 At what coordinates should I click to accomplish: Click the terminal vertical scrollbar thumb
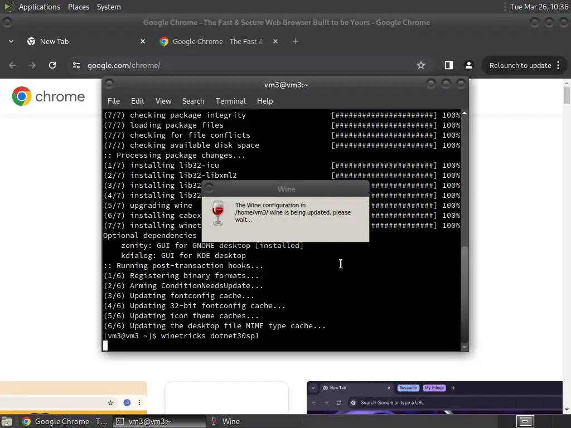click(x=464, y=294)
